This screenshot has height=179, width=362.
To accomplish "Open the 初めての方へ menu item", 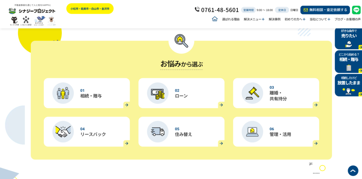I will (293, 19).
